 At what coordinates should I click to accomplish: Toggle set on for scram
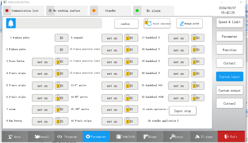[43, 110]
